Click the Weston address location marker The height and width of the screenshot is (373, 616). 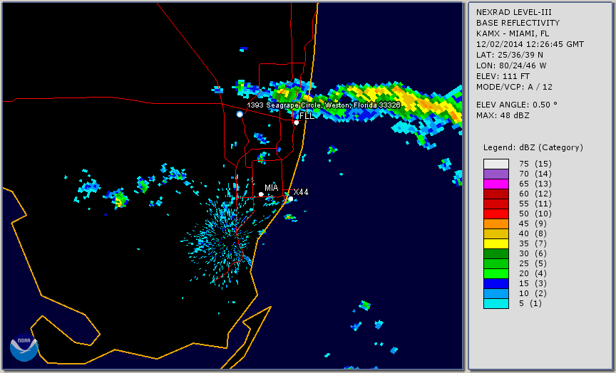click(240, 114)
